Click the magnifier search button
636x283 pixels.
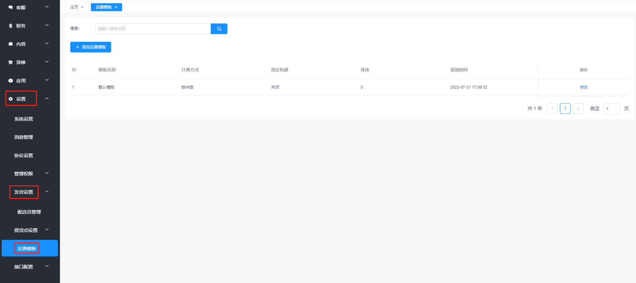click(x=219, y=29)
